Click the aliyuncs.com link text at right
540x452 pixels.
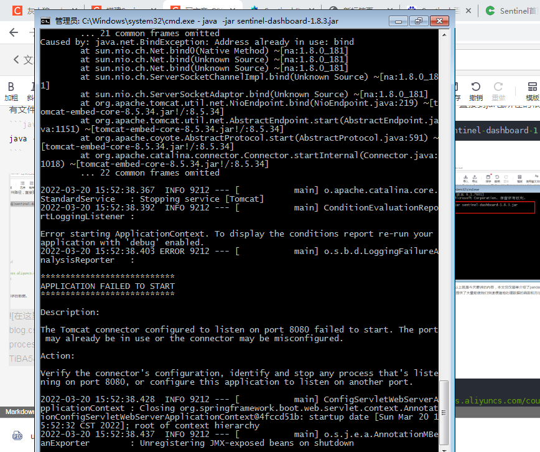[498, 400]
